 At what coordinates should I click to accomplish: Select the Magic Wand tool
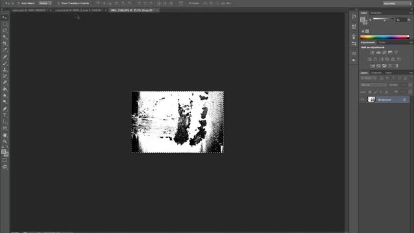click(x=5, y=37)
